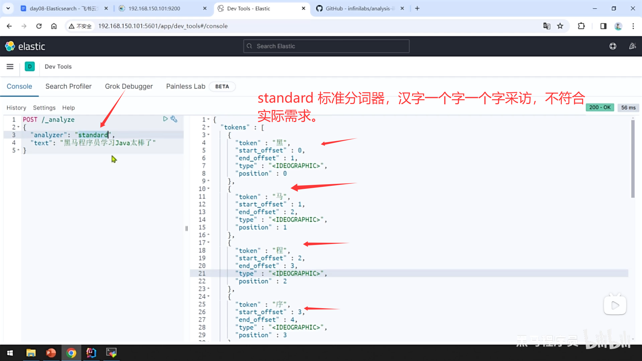Collapse the tokens array on line 2
Image resolution: width=642 pixels, height=361 pixels.
click(208, 127)
